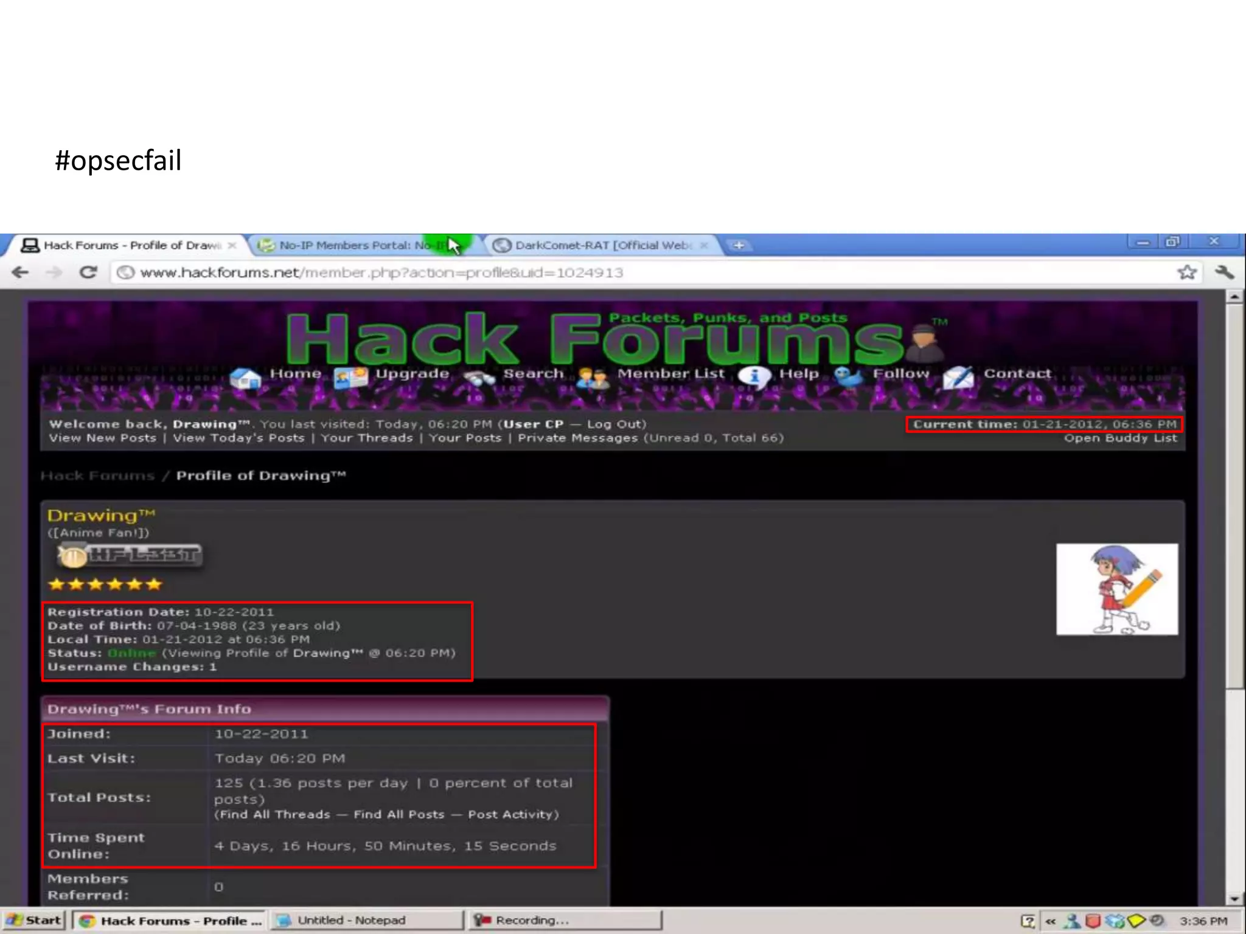This screenshot has width=1246, height=934.
Task: Click Post Activity link
Action: [510, 815]
